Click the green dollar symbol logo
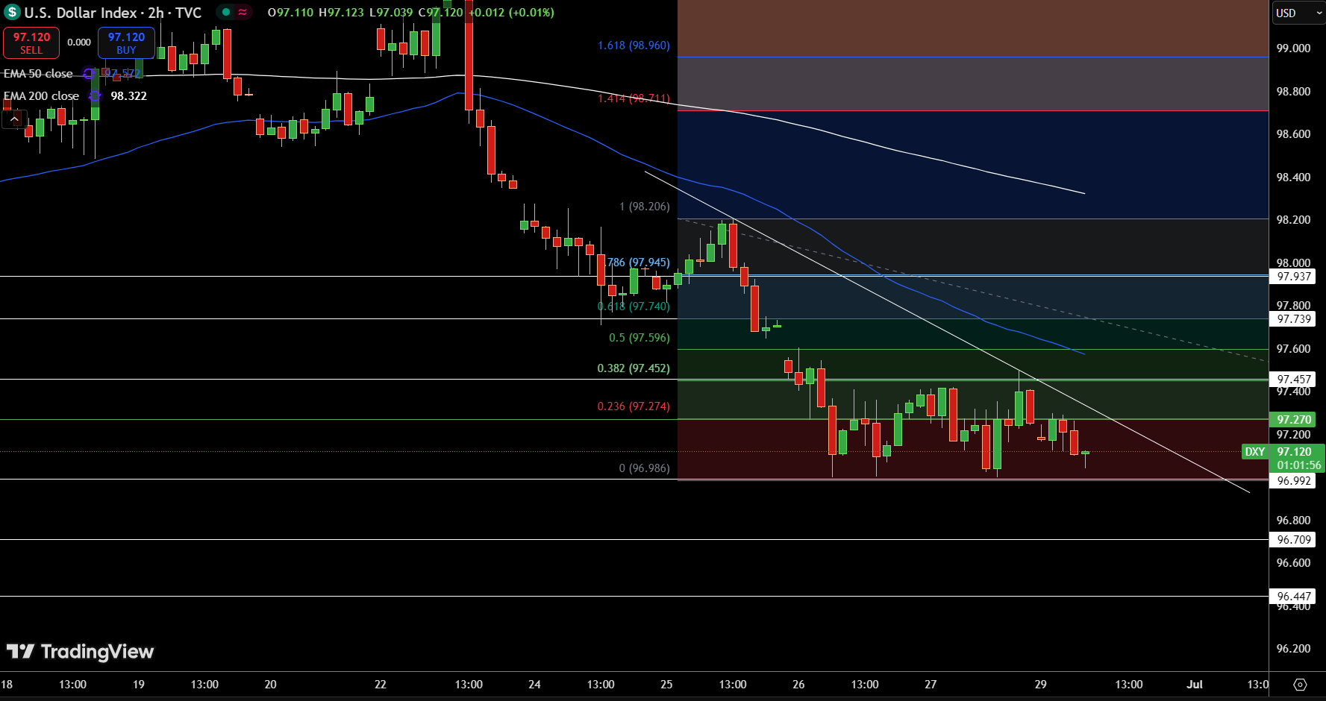The width and height of the screenshot is (1326, 701). (12, 12)
